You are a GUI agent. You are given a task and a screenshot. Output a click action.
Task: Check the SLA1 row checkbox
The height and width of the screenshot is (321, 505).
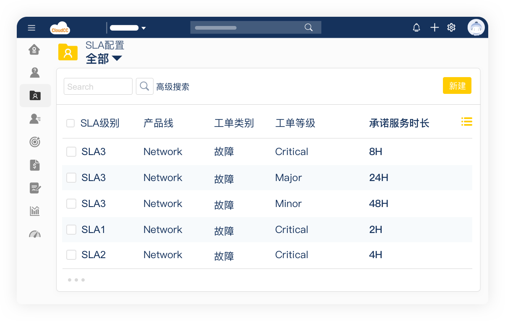click(71, 230)
